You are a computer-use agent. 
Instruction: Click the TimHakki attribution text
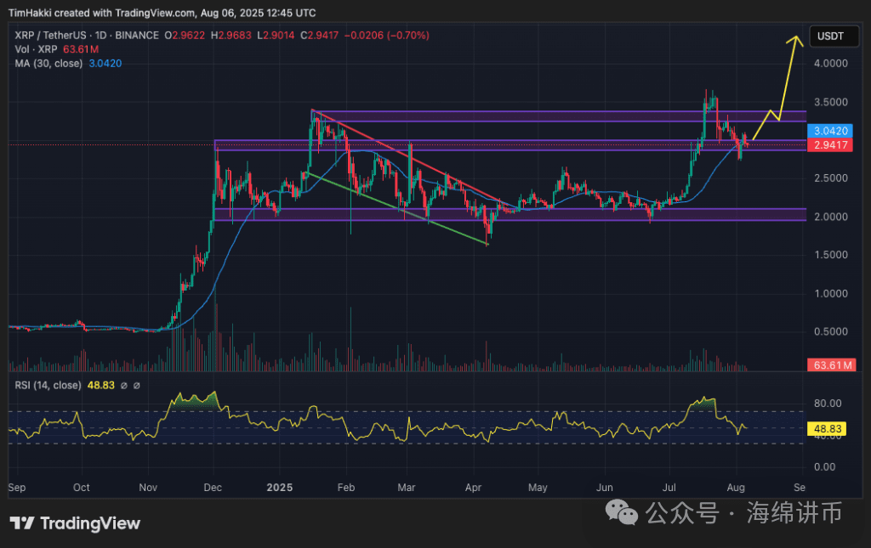click(x=162, y=13)
